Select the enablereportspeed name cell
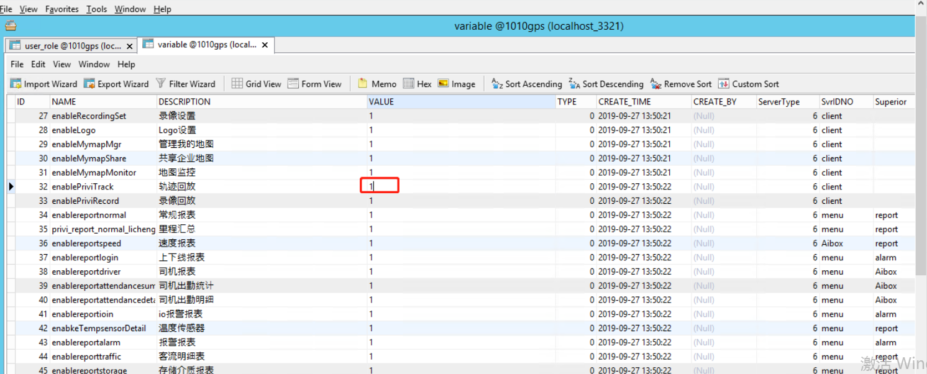Viewport: 927px width, 374px height. pyautogui.click(x=103, y=244)
